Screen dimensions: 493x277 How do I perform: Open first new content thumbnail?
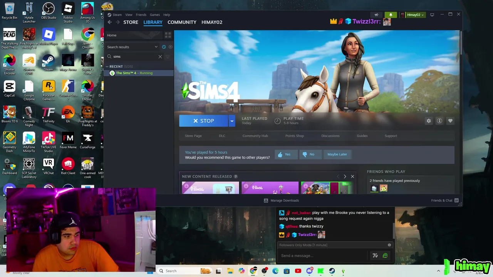(210, 188)
